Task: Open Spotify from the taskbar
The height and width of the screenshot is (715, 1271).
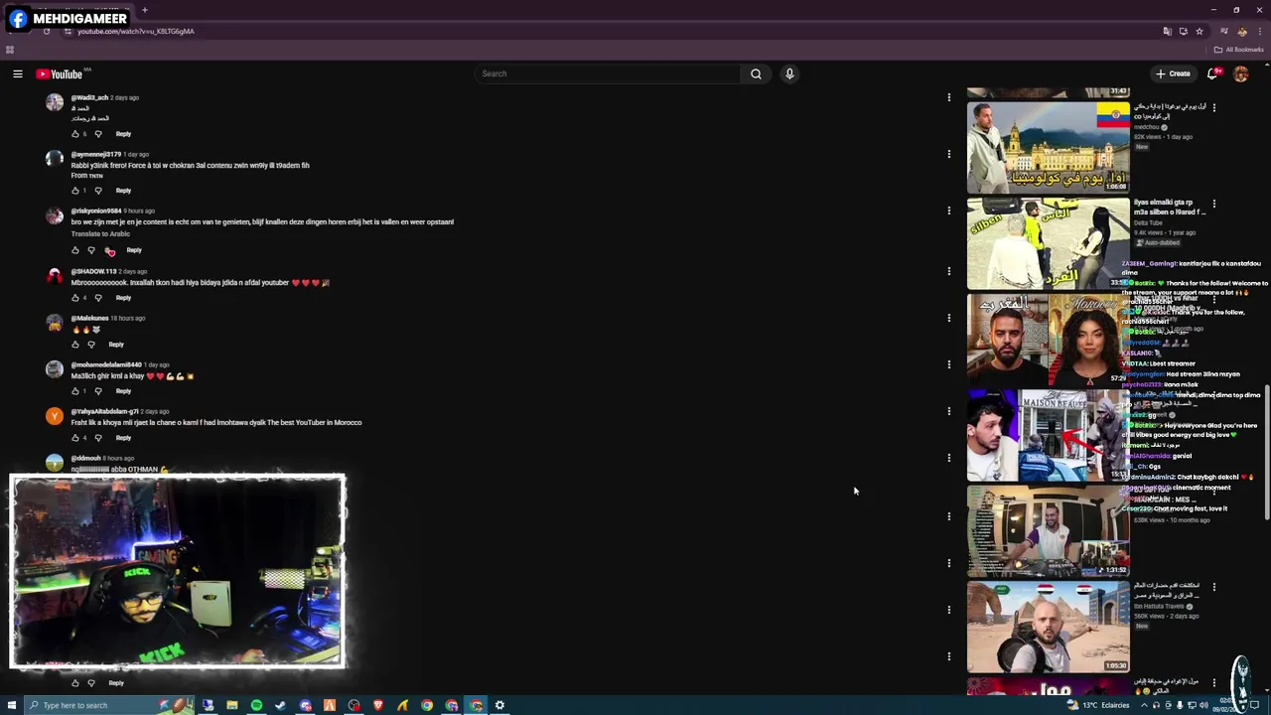Action: (256, 705)
